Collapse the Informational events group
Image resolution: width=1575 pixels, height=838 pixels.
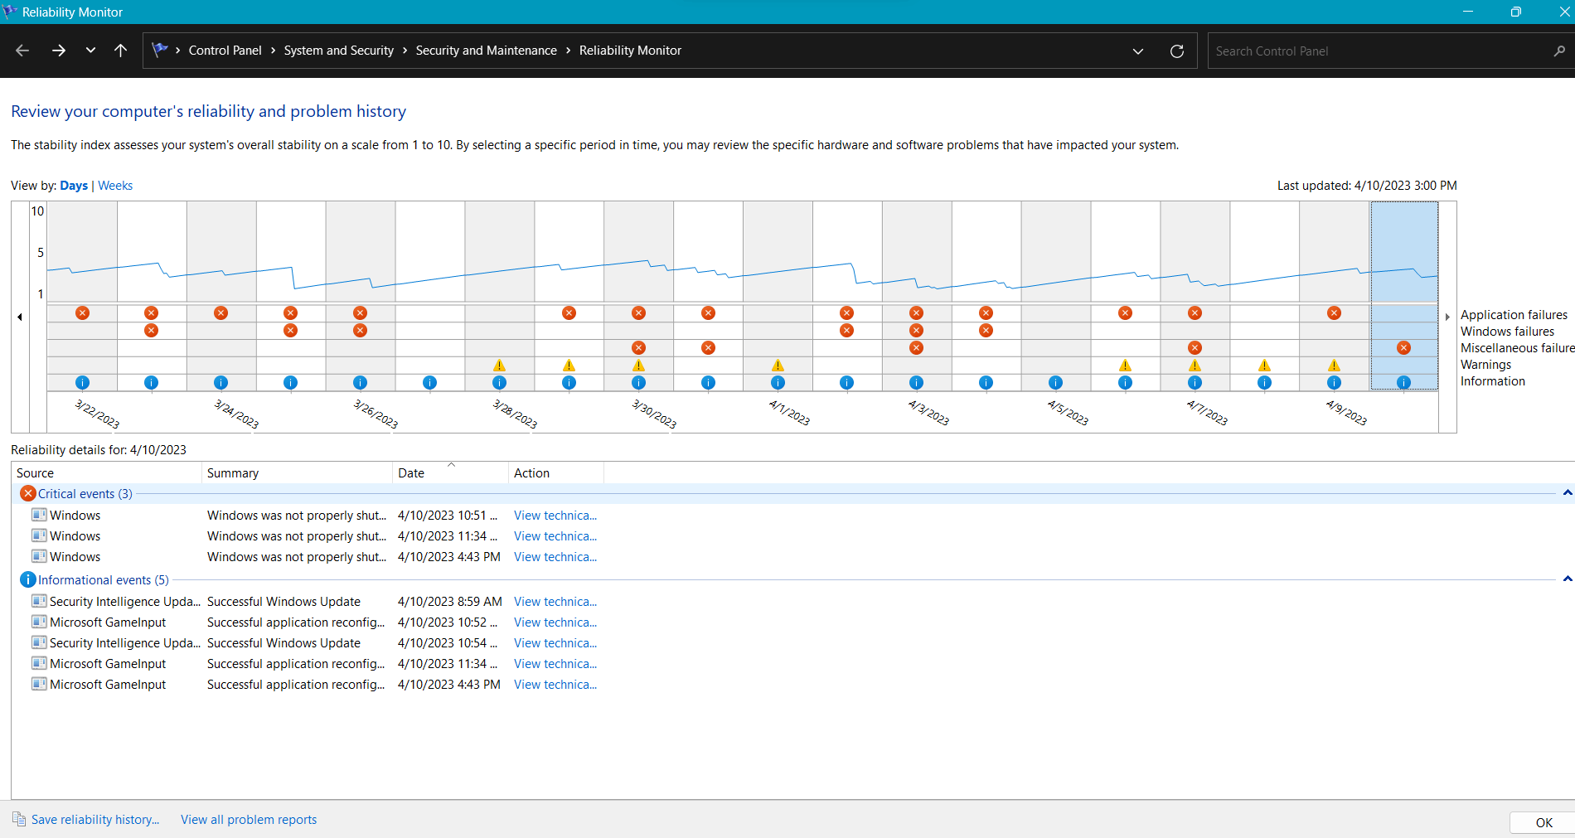click(1567, 579)
